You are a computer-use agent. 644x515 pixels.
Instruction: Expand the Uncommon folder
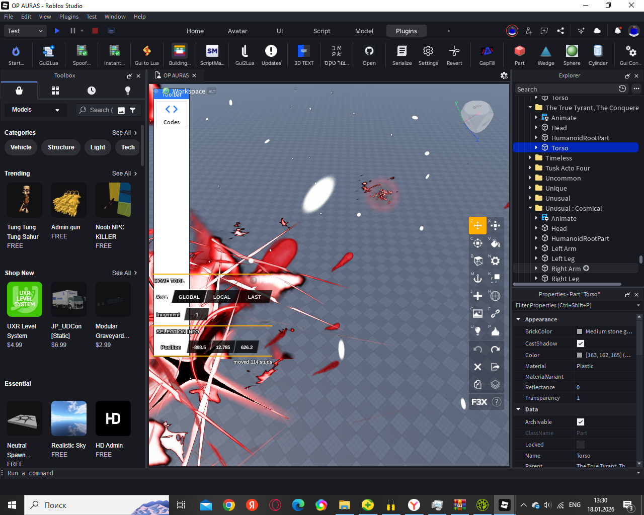coord(530,178)
